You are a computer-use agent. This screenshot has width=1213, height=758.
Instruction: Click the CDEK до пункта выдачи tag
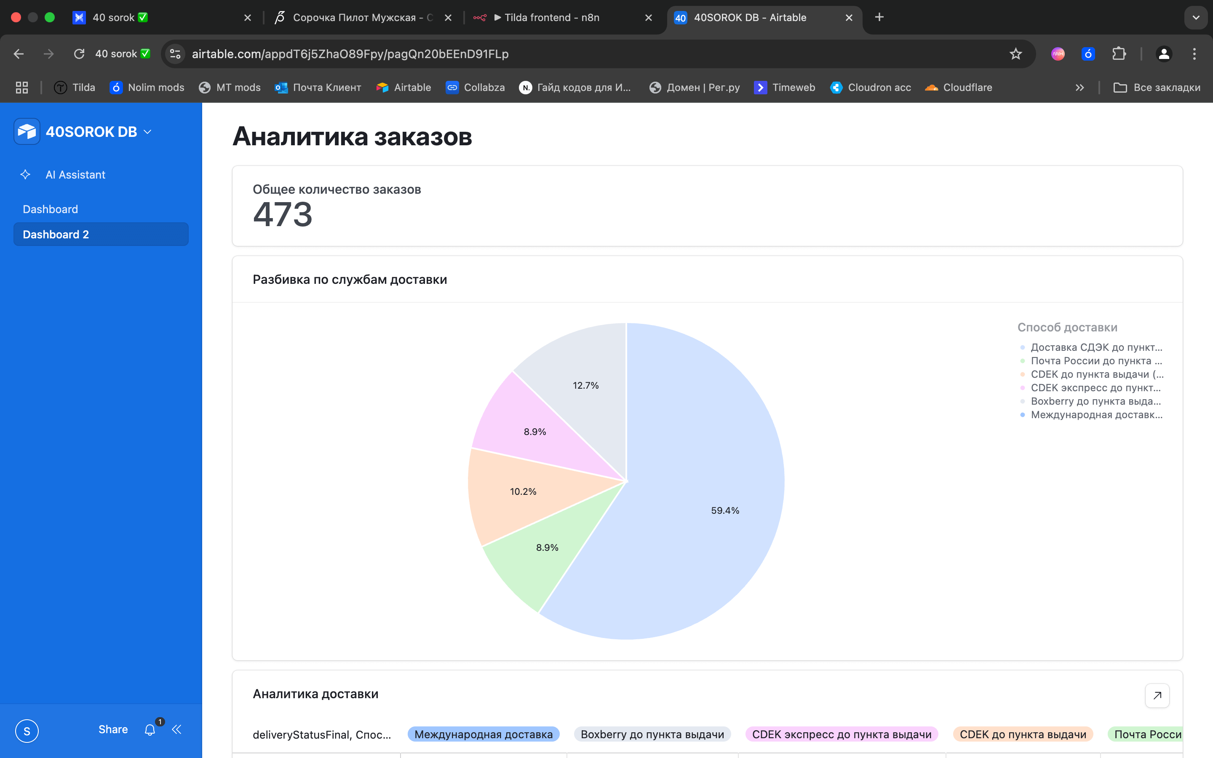(1023, 734)
